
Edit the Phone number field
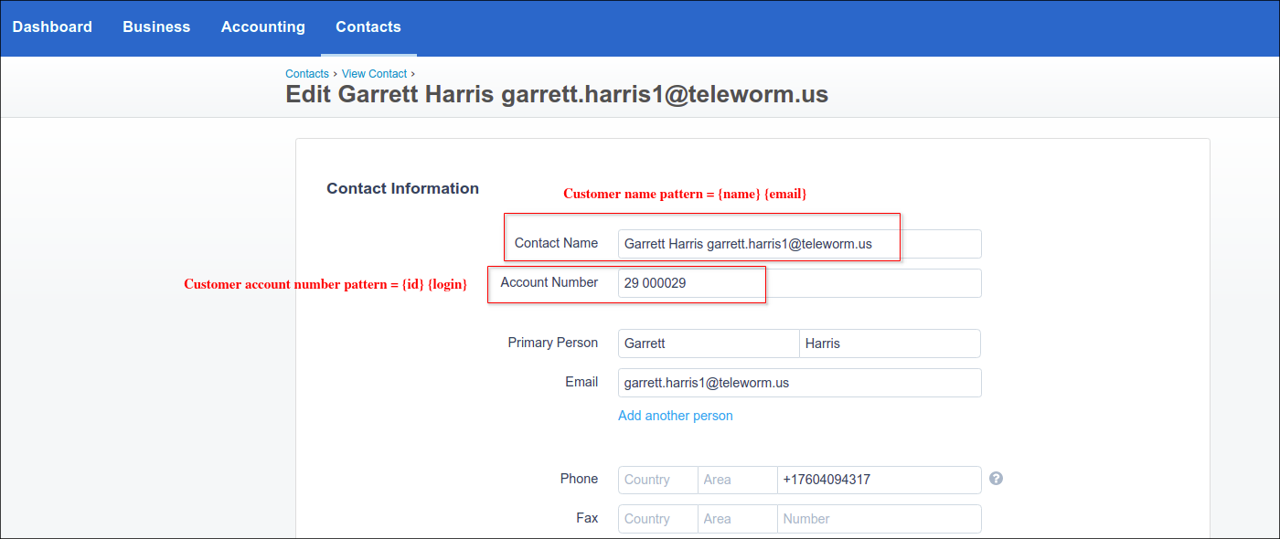878,480
